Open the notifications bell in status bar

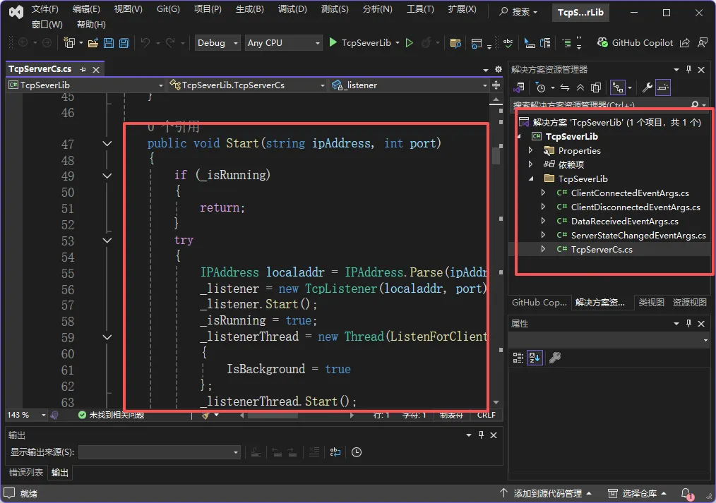click(686, 493)
